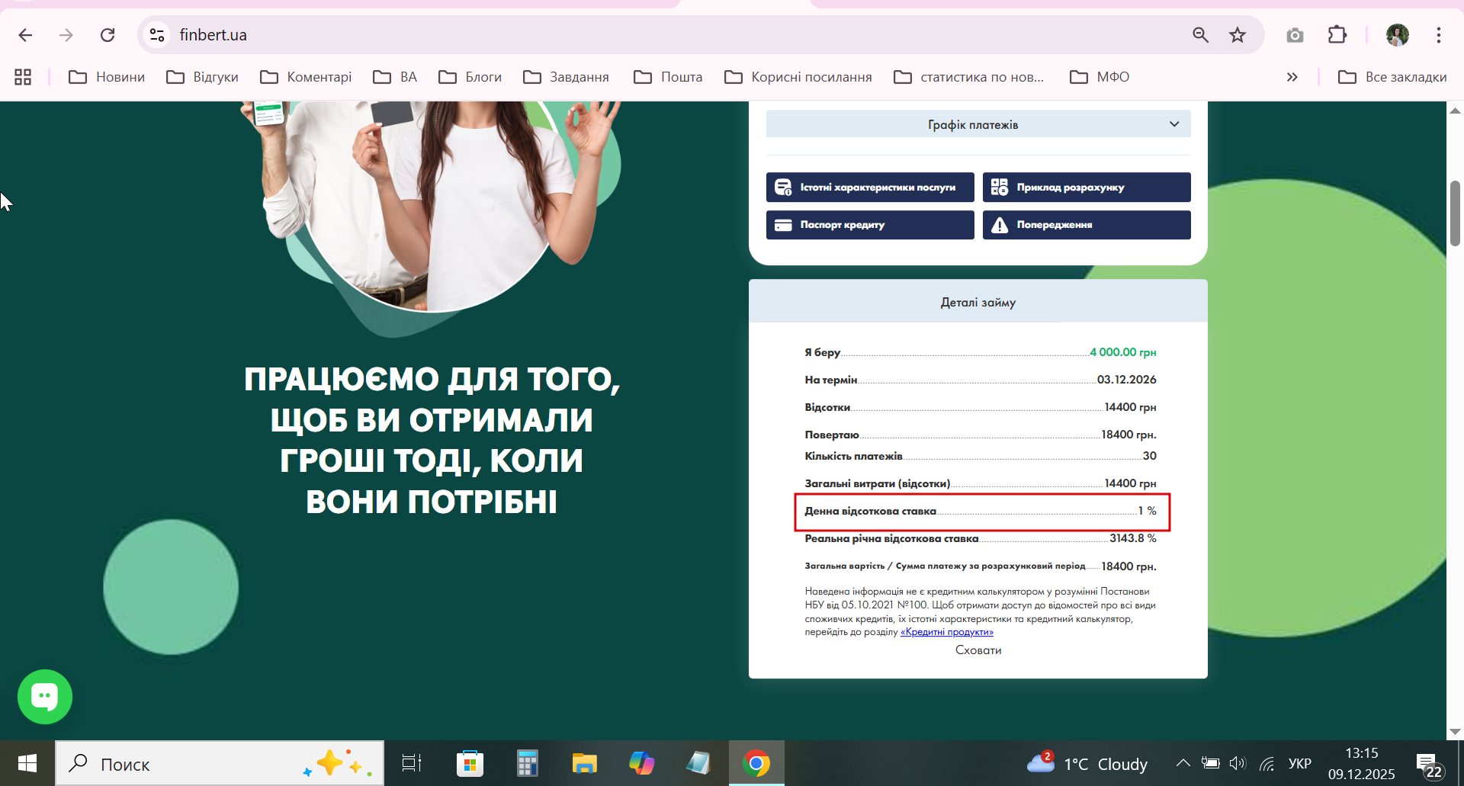Open network settings in the tray
This screenshot has height=786, width=1464.
point(1267,763)
